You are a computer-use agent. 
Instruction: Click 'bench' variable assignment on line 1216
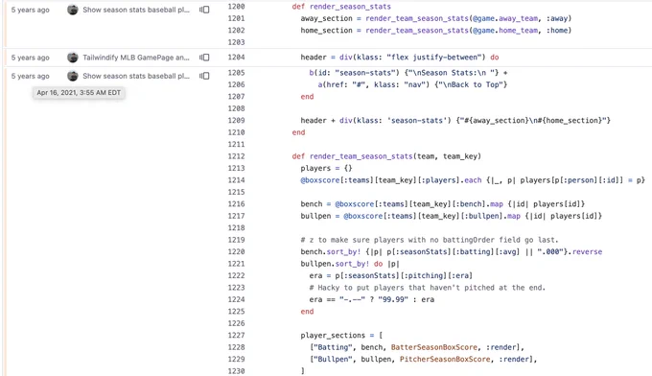(x=312, y=204)
